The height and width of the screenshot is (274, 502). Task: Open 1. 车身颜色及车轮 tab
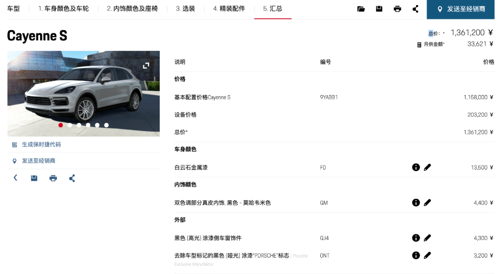click(63, 9)
